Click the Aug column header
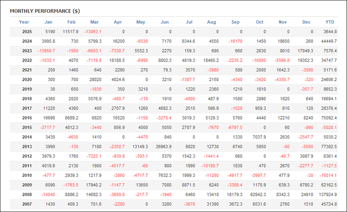347x212 pixels. coord(212,22)
